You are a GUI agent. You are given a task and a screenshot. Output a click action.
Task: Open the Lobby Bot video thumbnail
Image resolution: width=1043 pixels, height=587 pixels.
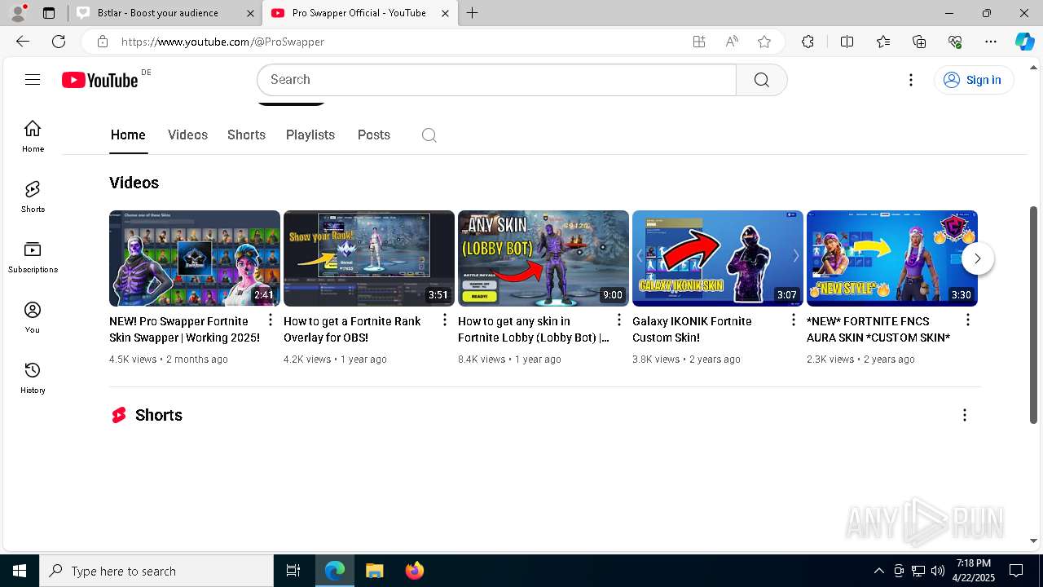tap(543, 258)
